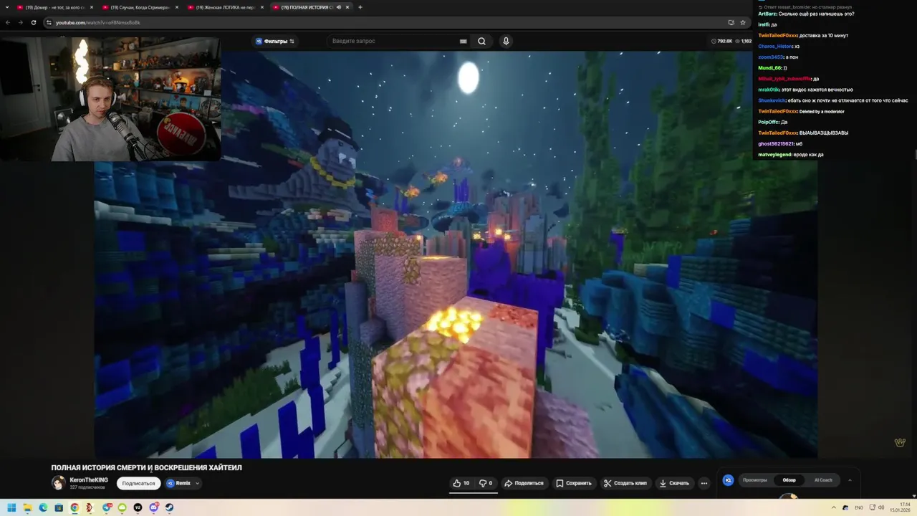Click the Скачать download button
The height and width of the screenshot is (516, 917).
click(674, 483)
